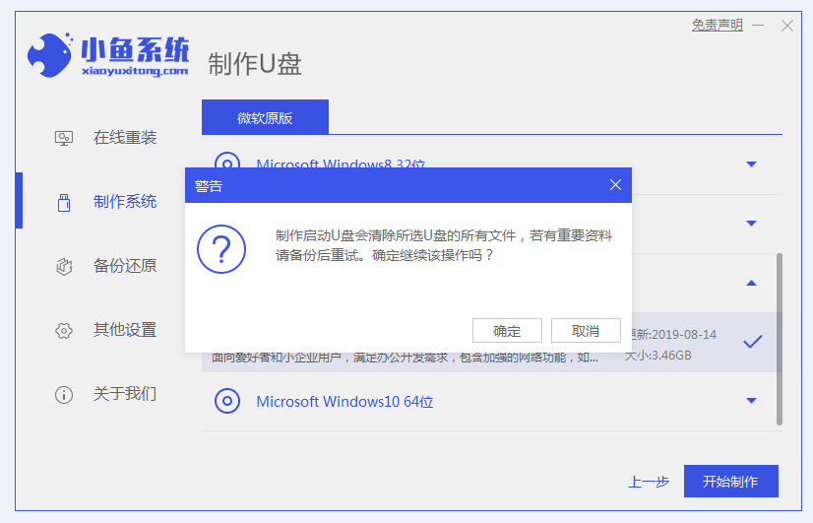Screen dimensions: 813x523
Task: Go back with 上一步 link
Action: (x=649, y=482)
